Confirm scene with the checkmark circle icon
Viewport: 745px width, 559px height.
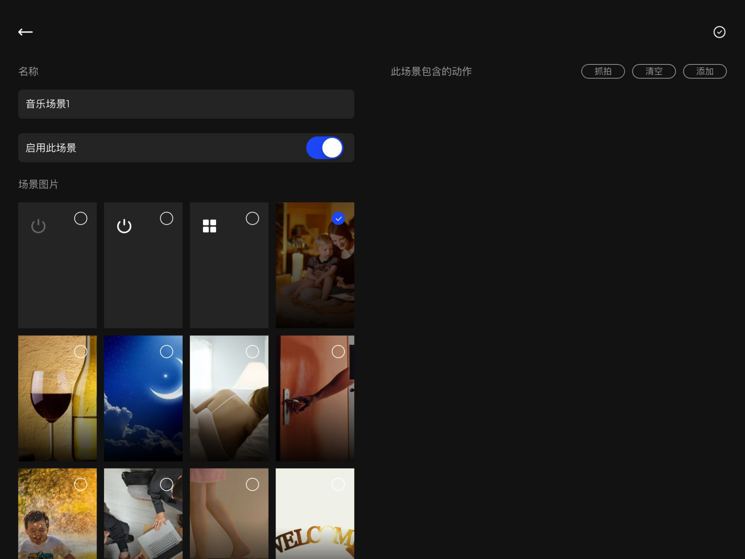[x=719, y=32]
